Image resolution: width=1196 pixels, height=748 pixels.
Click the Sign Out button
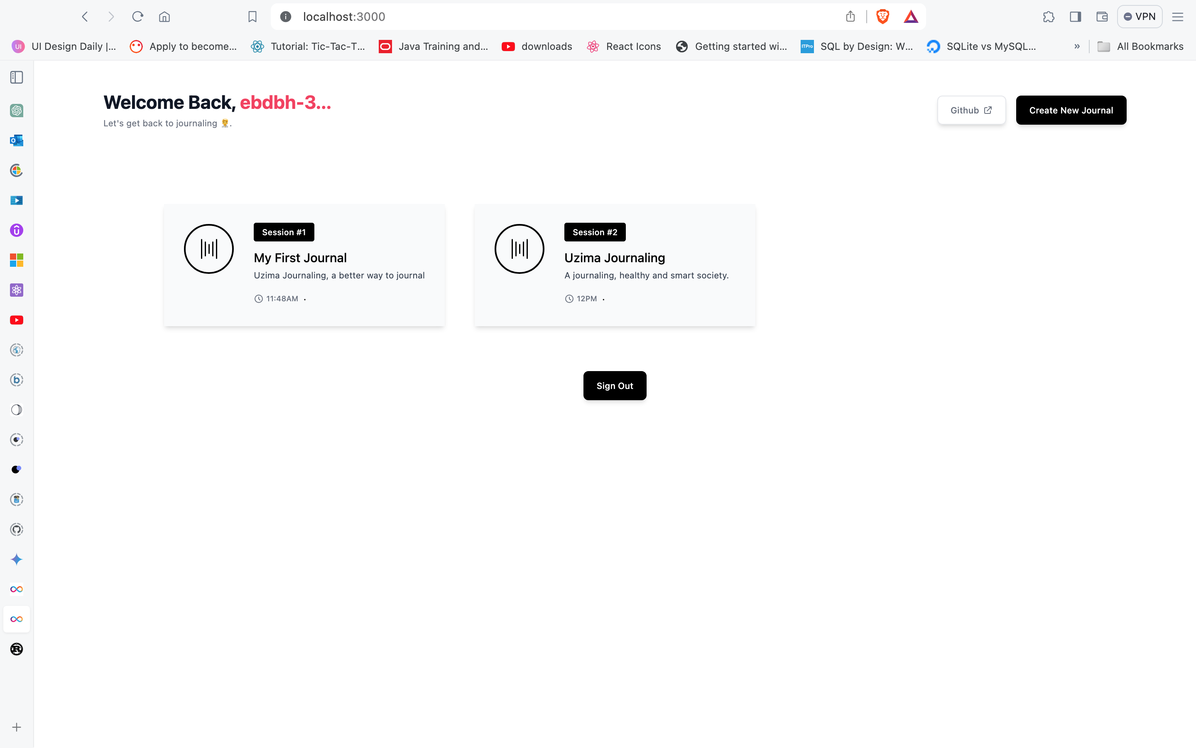614,385
